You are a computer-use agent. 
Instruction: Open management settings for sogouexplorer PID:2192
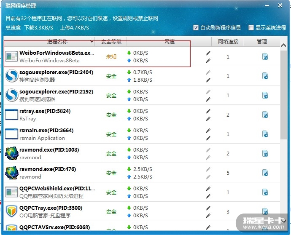(x=265, y=96)
